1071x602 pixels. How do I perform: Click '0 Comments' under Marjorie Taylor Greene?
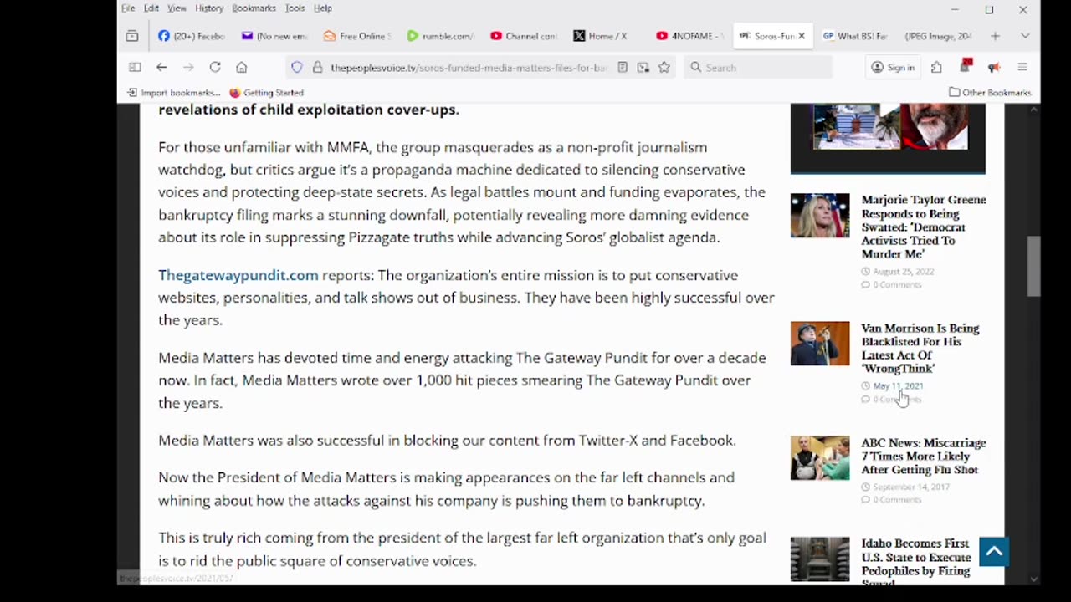click(897, 285)
